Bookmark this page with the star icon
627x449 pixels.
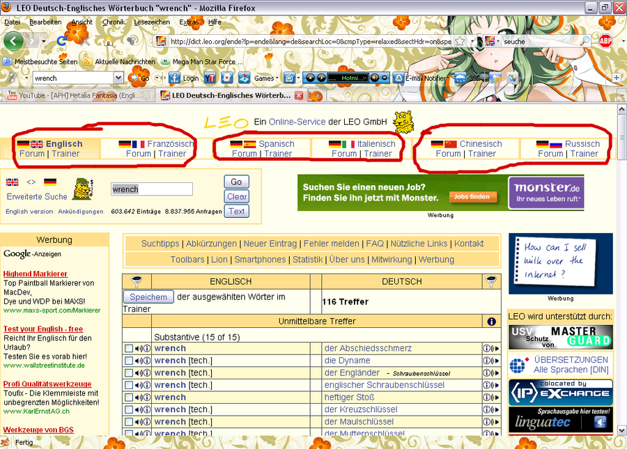(x=460, y=41)
